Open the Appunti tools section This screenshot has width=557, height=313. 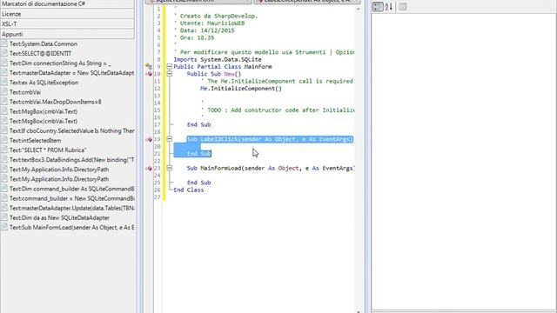[68, 34]
